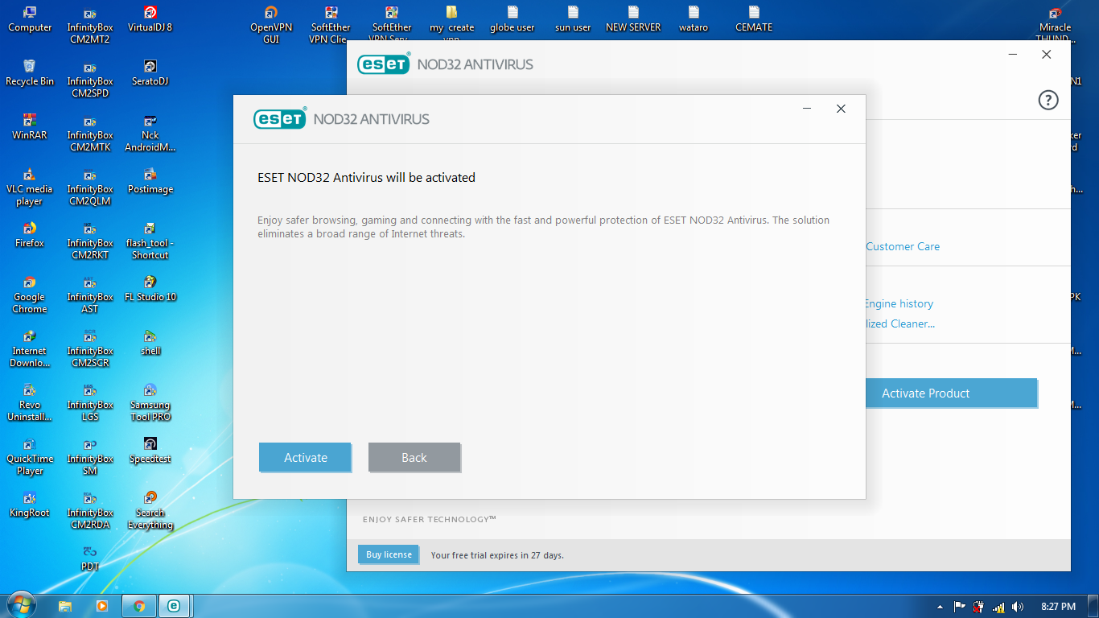Launch FL Studio 10 shortcut
Screen dimensions: 1099x618
point(150,290)
